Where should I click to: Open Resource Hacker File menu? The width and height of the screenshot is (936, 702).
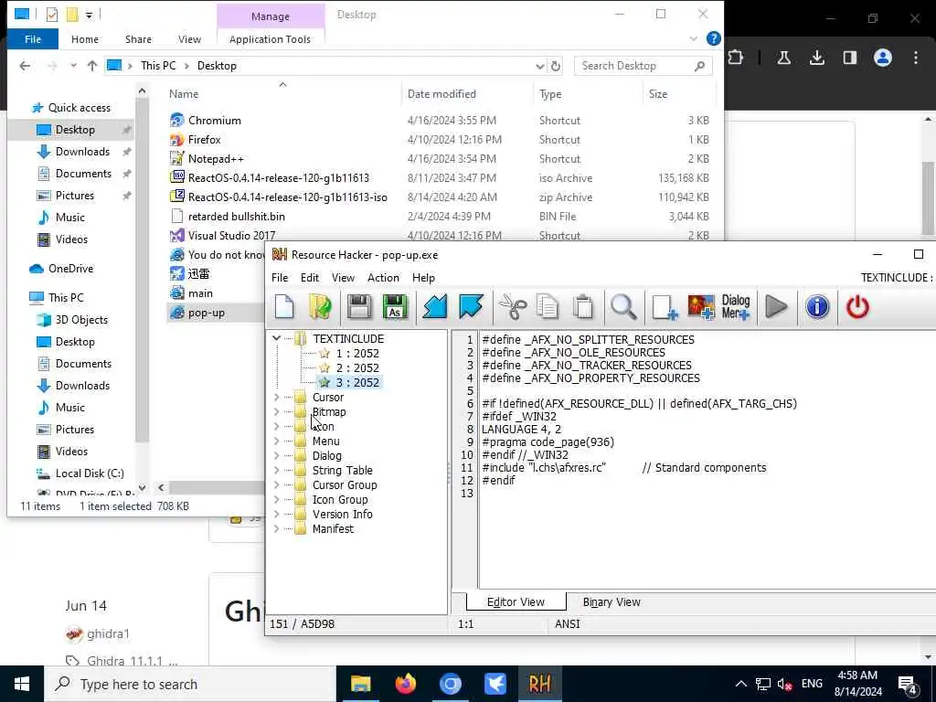coord(280,278)
